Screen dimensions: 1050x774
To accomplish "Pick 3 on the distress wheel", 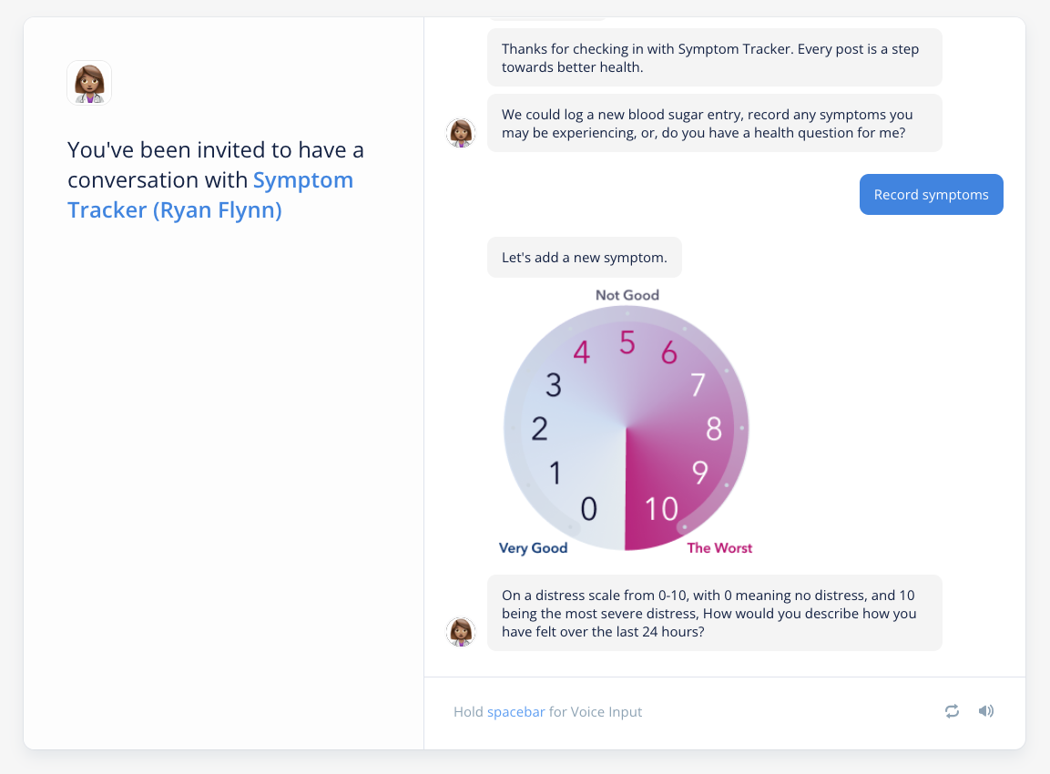I will click(x=553, y=385).
